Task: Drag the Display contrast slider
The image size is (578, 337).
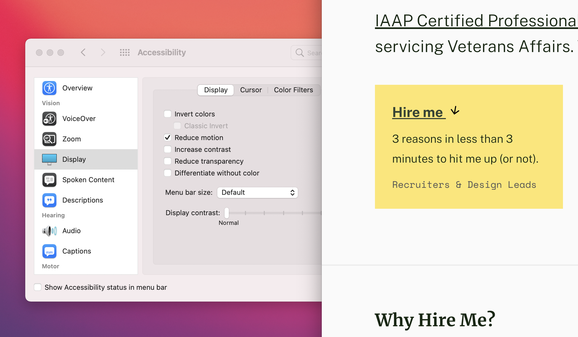Action: click(x=228, y=213)
